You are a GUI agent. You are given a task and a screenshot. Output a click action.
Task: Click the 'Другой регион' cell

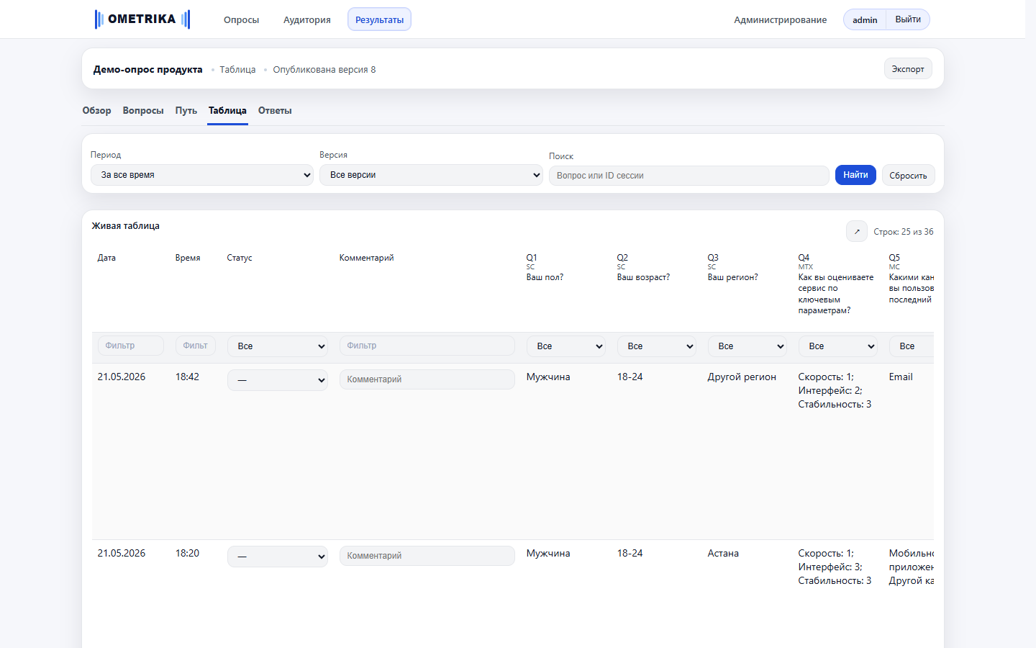tap(742, 377)
